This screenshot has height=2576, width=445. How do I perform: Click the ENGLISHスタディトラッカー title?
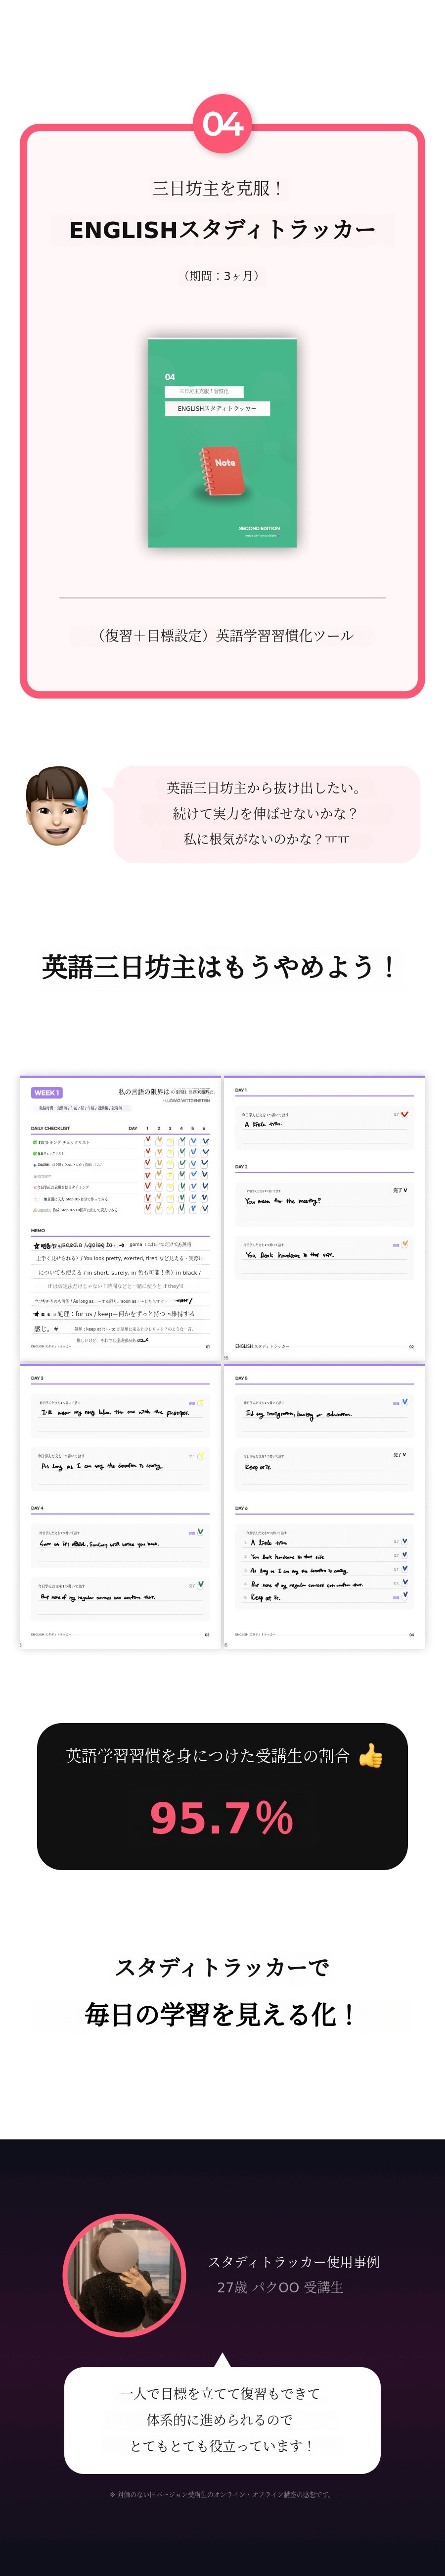(222, 230)
